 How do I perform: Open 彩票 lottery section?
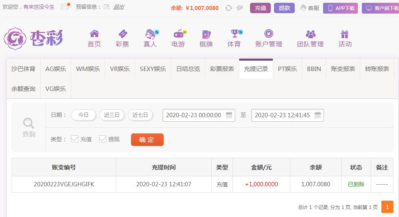pyautogui.click(x=122, y=39)
